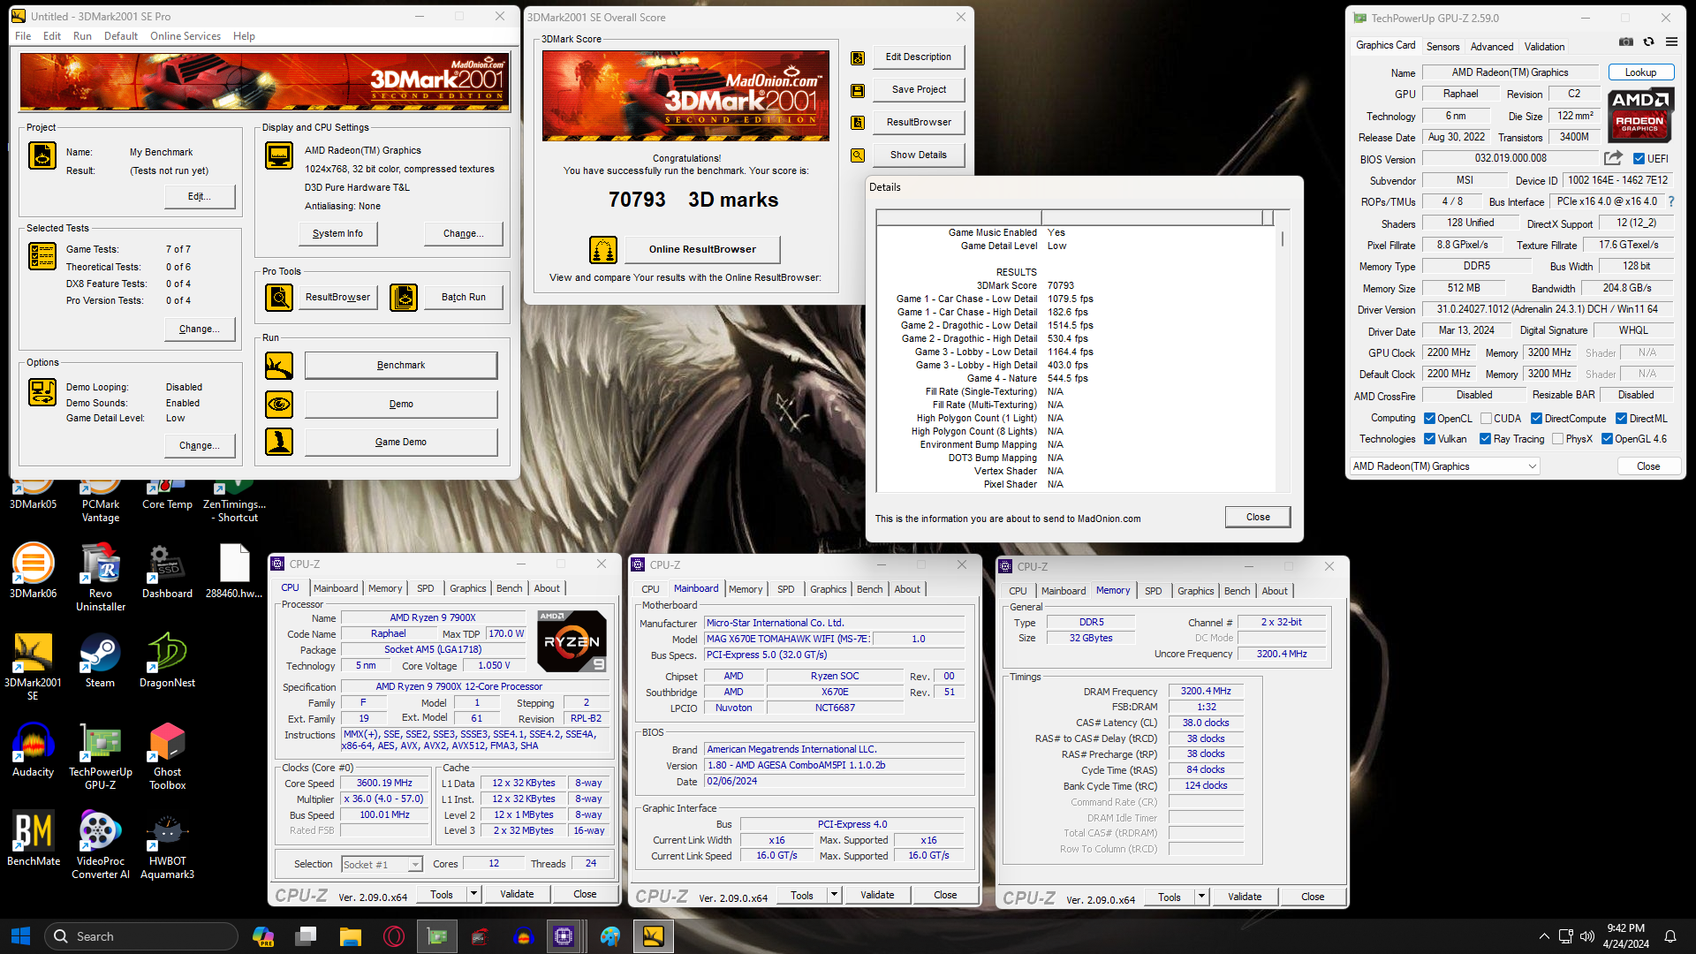
Task: Switch to Advanced tab in GPU-Z
Action: 1492,47
